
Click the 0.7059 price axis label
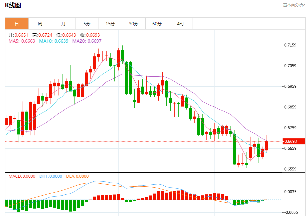tap(290, 66)
